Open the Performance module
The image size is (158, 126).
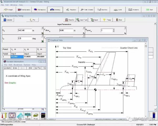39,10
